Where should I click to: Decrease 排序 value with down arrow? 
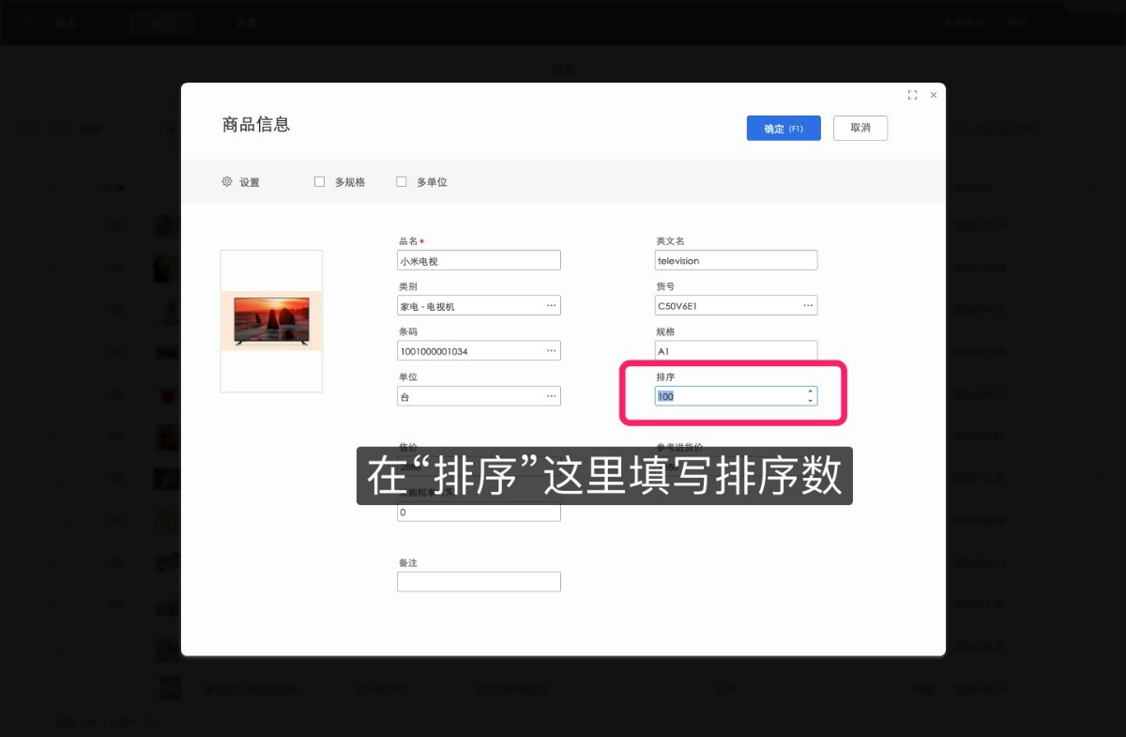(x=811, y=401)
